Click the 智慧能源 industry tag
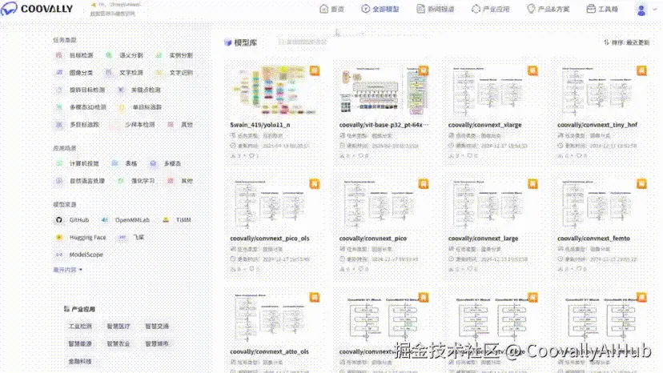 tap(80, 344)
